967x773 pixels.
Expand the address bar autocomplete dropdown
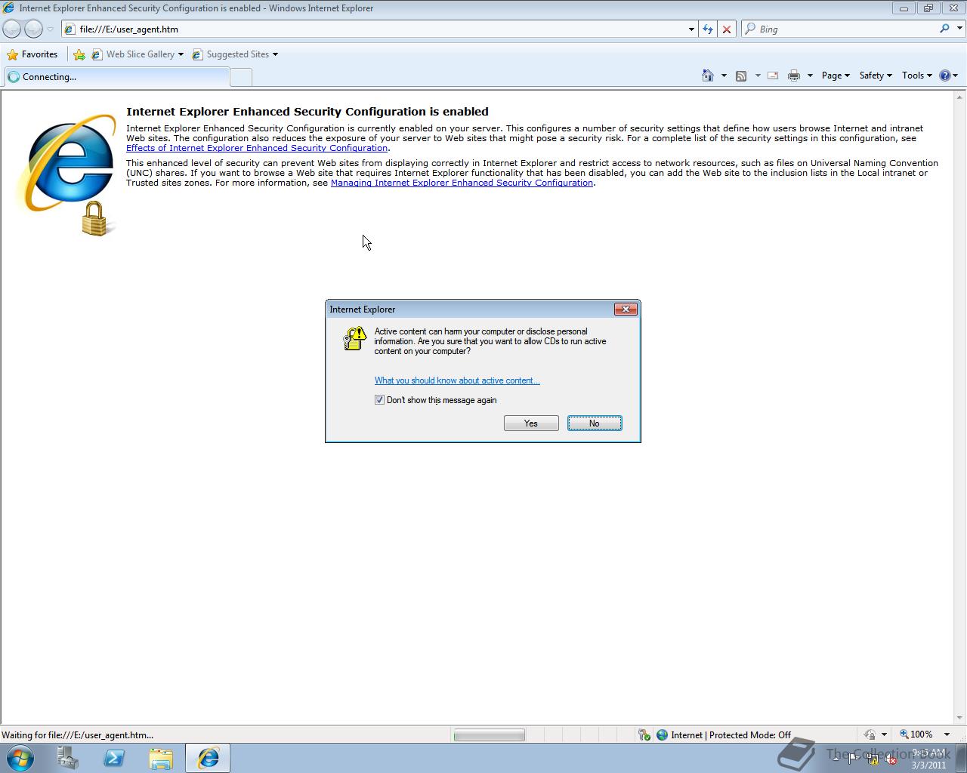pyautogui.click(x=691, y=29)
